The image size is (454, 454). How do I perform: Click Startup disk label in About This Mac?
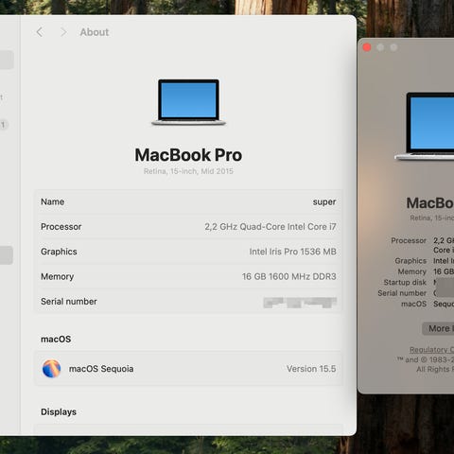point(405,282)
